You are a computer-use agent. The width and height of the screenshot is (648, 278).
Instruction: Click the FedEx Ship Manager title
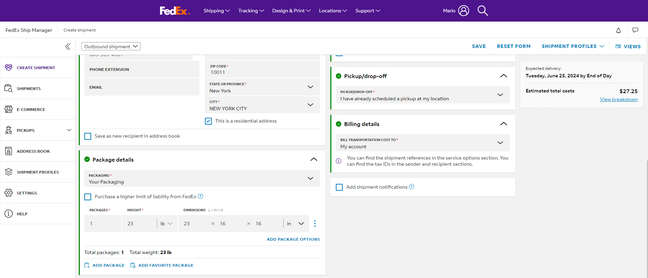[29, 30]
